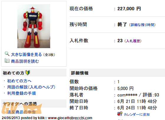Image resolution: width=165 pixels, height=120 pixels.
Task: Click the calendar add icon
Action: (120, 114)
